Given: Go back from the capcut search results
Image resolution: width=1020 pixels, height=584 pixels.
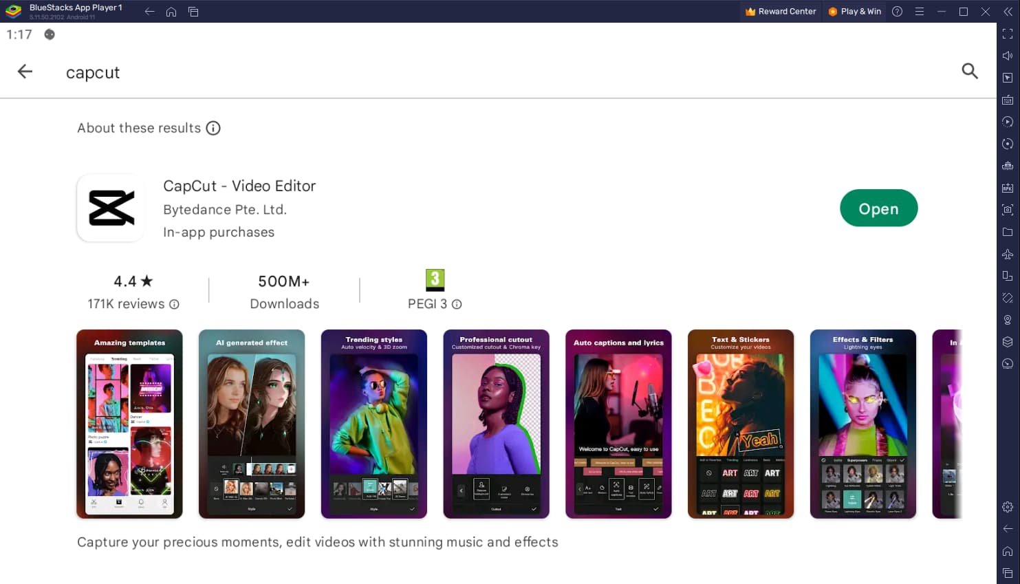Looking at the screenshot, I should [25, 72].
